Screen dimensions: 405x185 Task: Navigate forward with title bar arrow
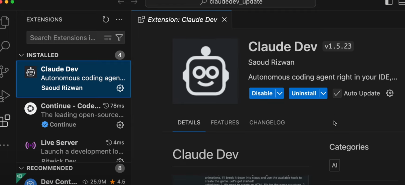(x=134, y=2)
